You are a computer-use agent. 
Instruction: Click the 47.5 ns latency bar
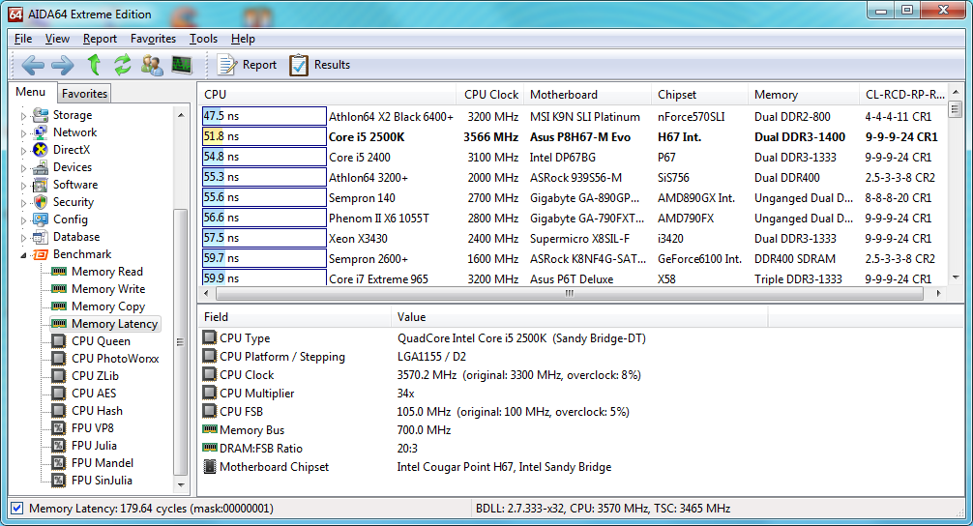[x=264, y=116]
